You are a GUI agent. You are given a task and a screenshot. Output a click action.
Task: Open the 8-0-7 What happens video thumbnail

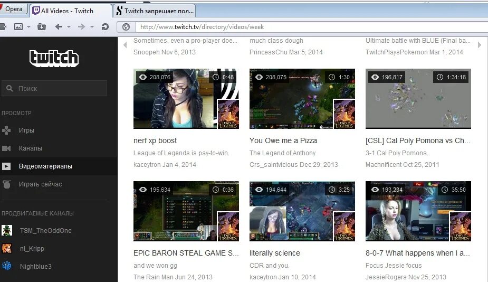(x=418, y=211)
